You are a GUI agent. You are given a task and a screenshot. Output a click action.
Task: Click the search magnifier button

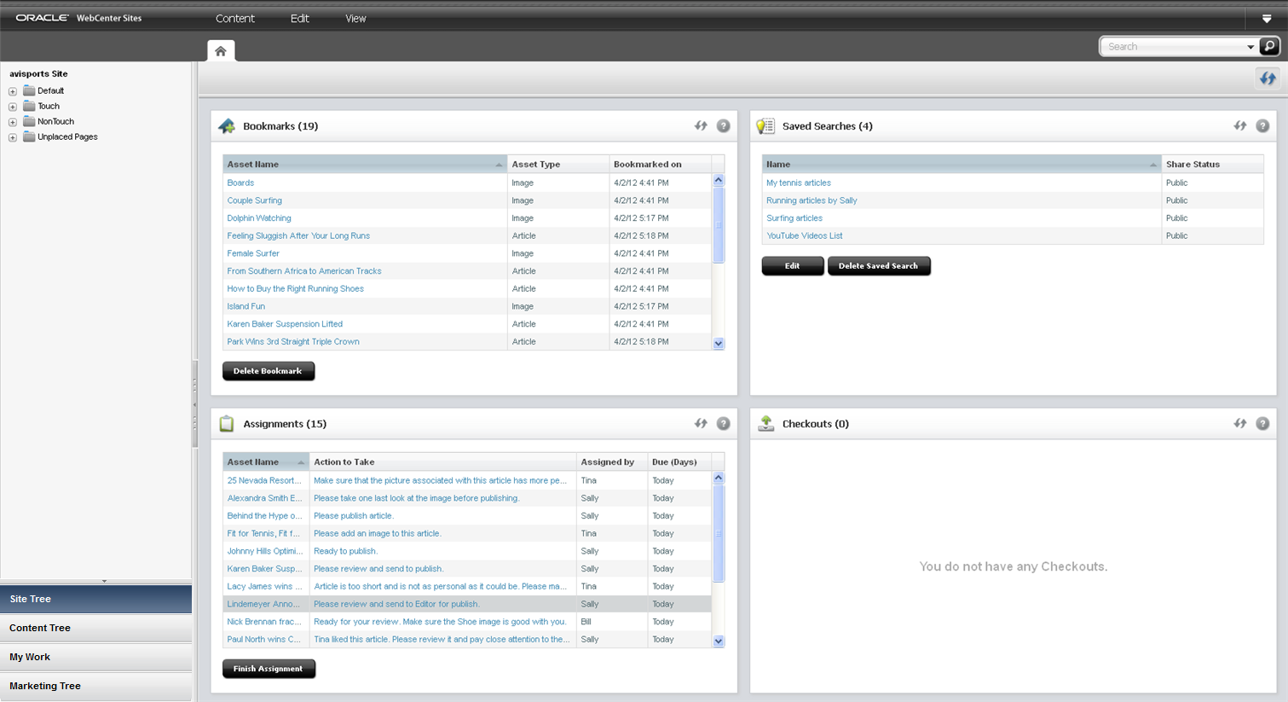(1269, 46)
